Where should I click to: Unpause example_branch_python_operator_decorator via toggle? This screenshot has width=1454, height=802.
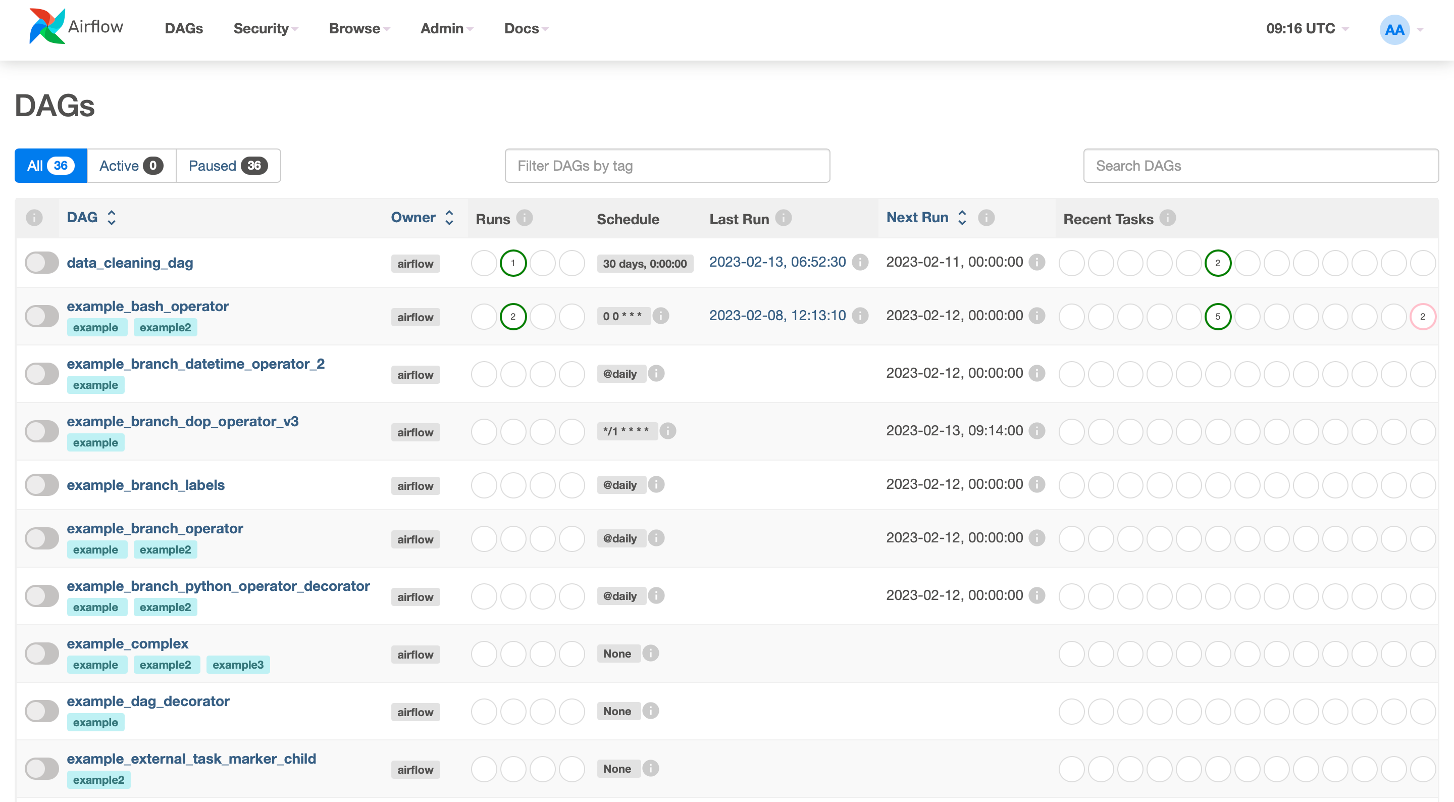click(42, 596)
